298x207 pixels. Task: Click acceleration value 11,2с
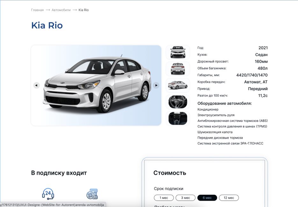263,96
